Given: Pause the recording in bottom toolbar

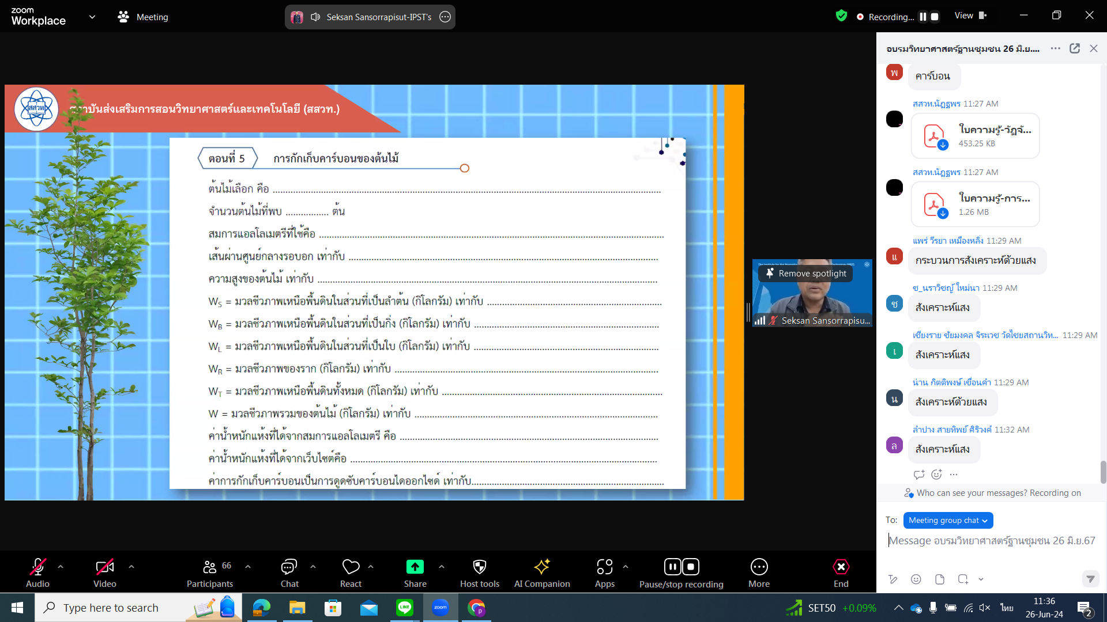Looking at the screenshot, I should (672, 567).
